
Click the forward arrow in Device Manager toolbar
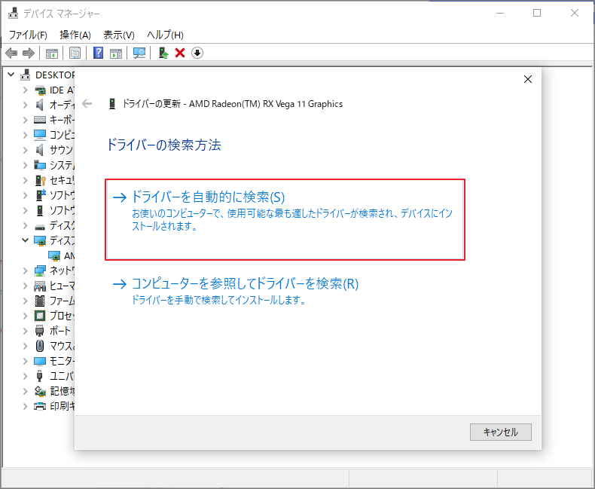pos(29,53)
